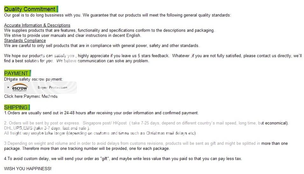The width and height of the screenshot is (304, 174).
Task: Click the Standards Compliance underlined heading
Action: pos(25,40)
